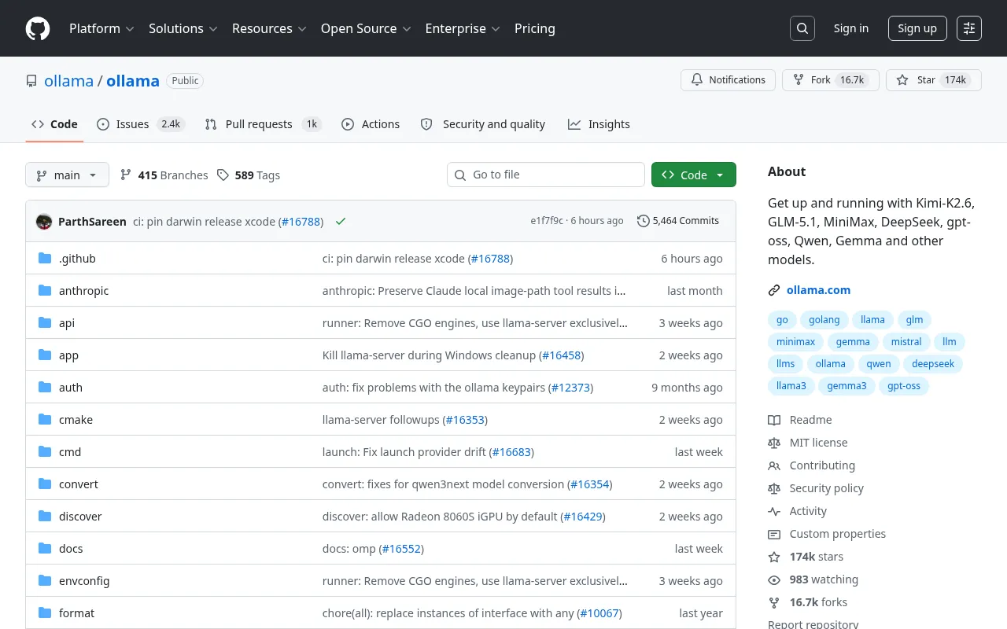Open the 589 Tags link
The height and width of the screenshot is (629, 1007).
(x=249, y=175)
